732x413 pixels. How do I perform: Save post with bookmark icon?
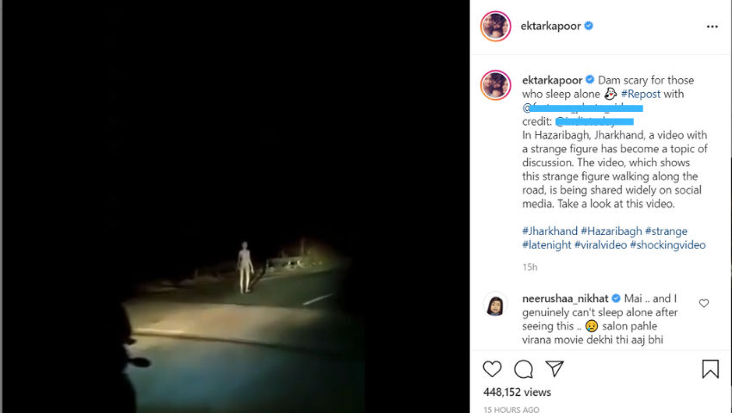click(x=710, y=368)
